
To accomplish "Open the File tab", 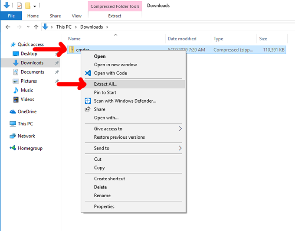I will point(11,16).
